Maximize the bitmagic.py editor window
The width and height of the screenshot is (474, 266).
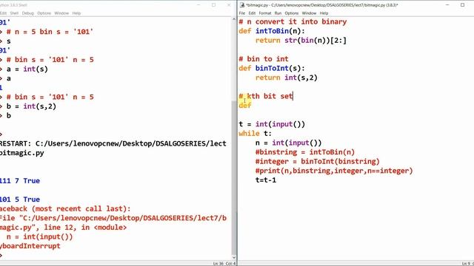pyautogui.click(x=462, y=5)
